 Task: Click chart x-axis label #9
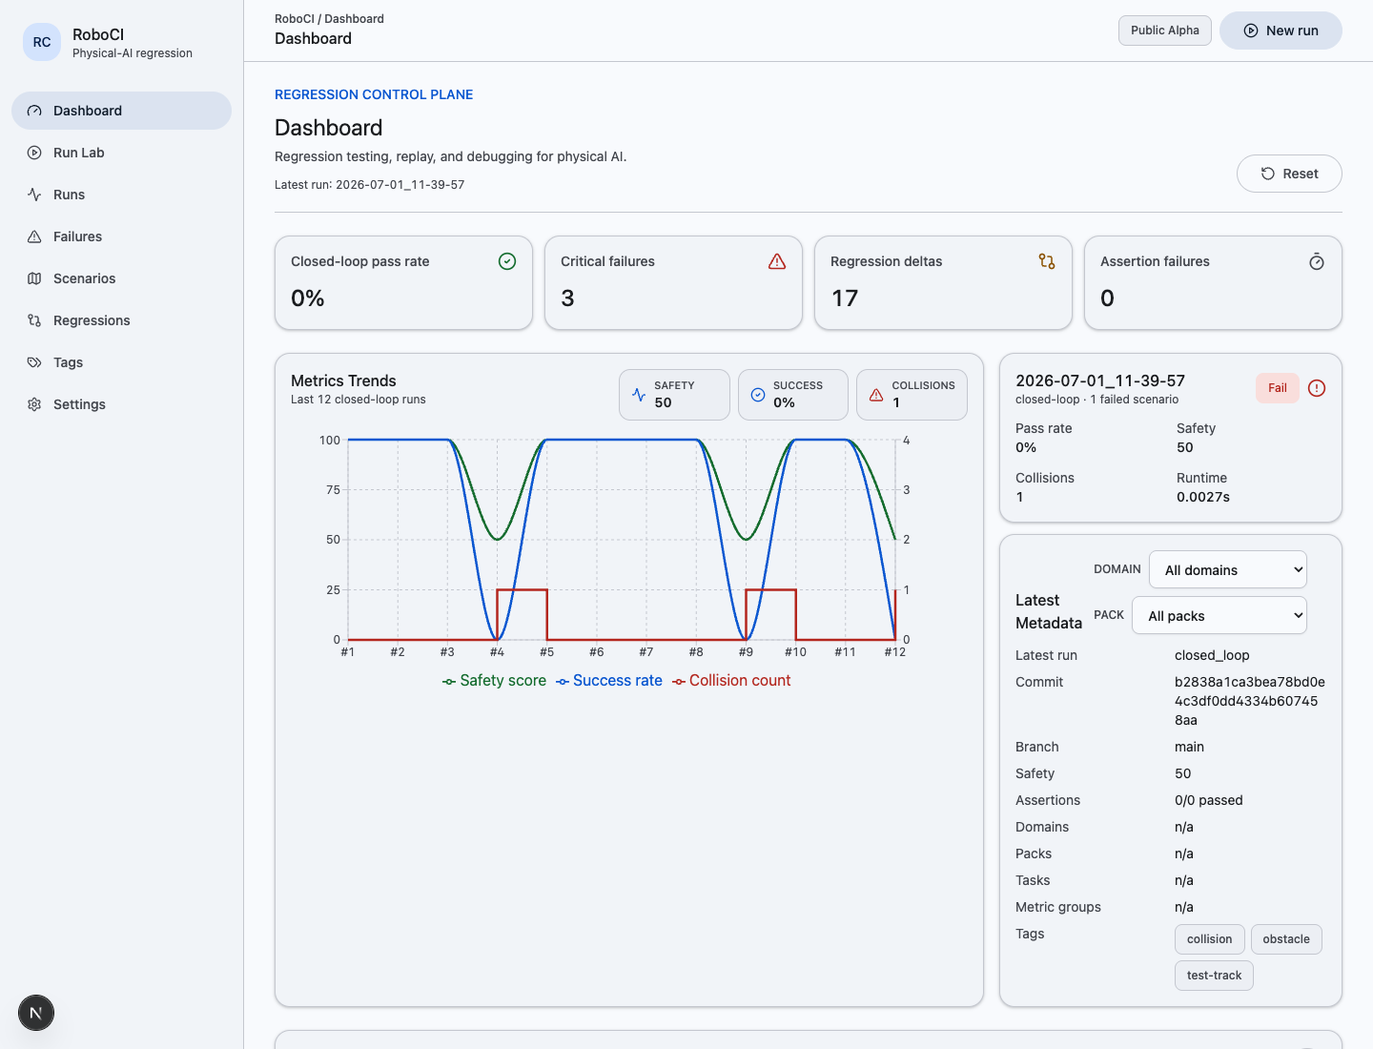point(746,652)
